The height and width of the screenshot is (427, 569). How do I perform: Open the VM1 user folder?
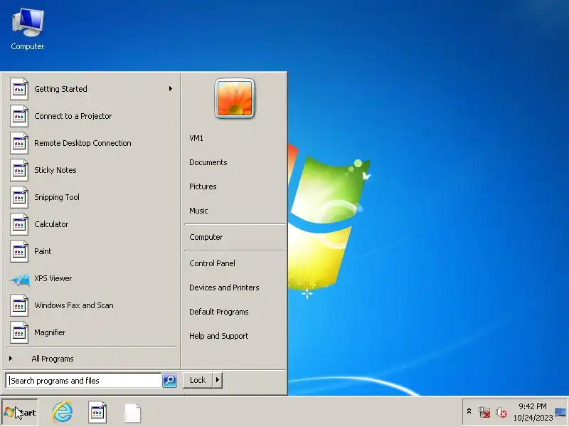(x=235, y=138)
